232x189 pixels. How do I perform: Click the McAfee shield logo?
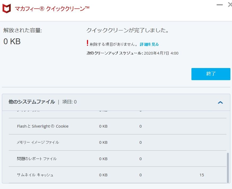(x=7, y=8)
